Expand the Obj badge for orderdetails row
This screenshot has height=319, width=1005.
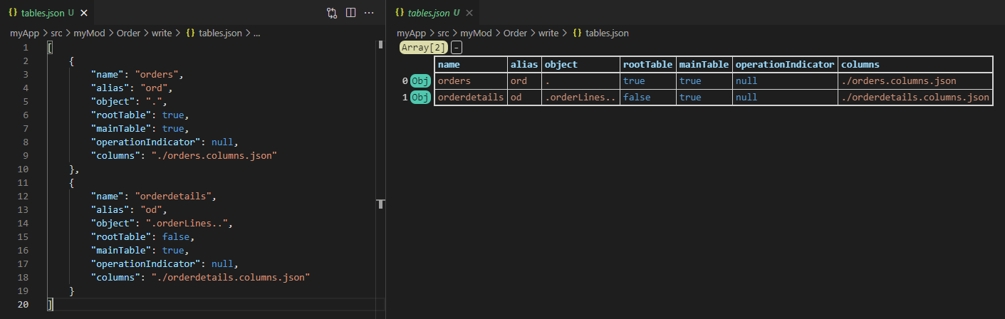click(421, 98)
